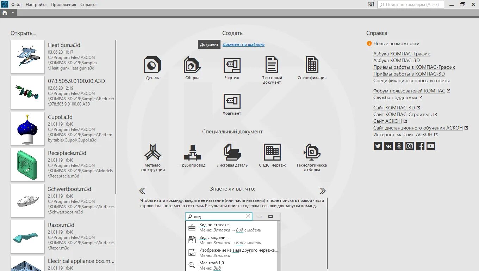Viewport: 479px width, 271px height.
Task: Click the Открыть... heading link
Action: [x=23, y=33]
